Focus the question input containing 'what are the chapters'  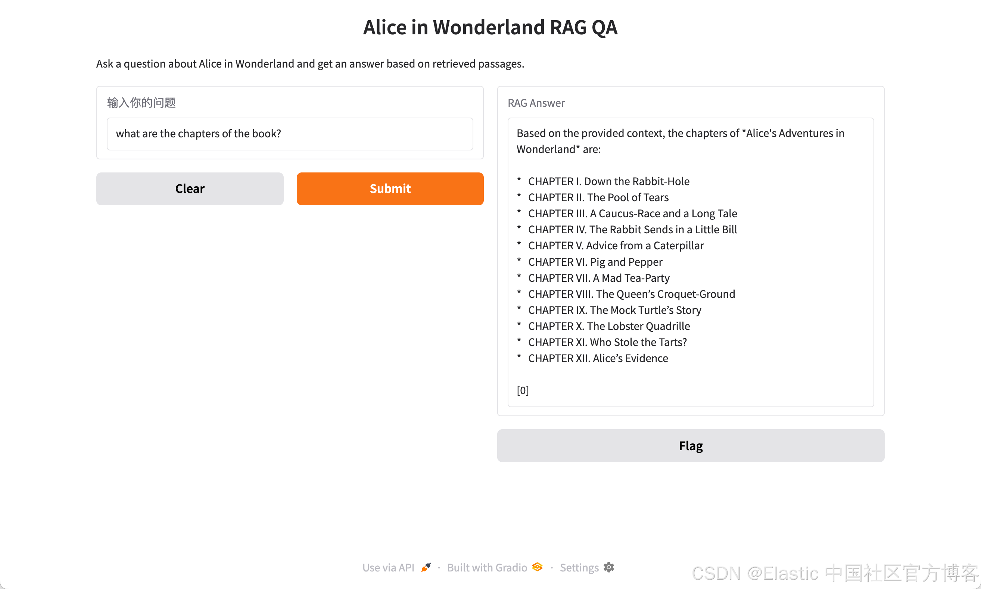click(290, 134)
